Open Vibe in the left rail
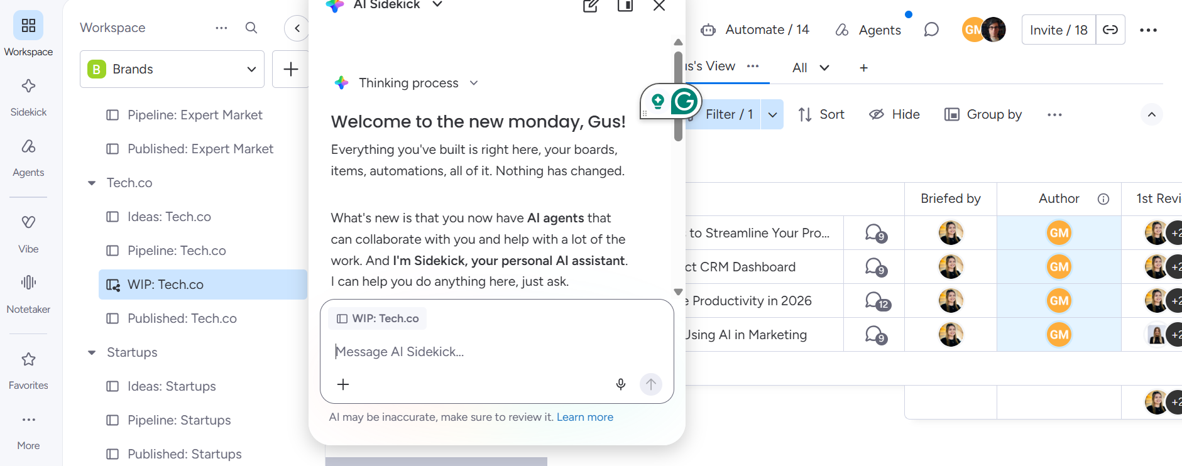This screenshot has width=1182, height=466. (28, 234)
